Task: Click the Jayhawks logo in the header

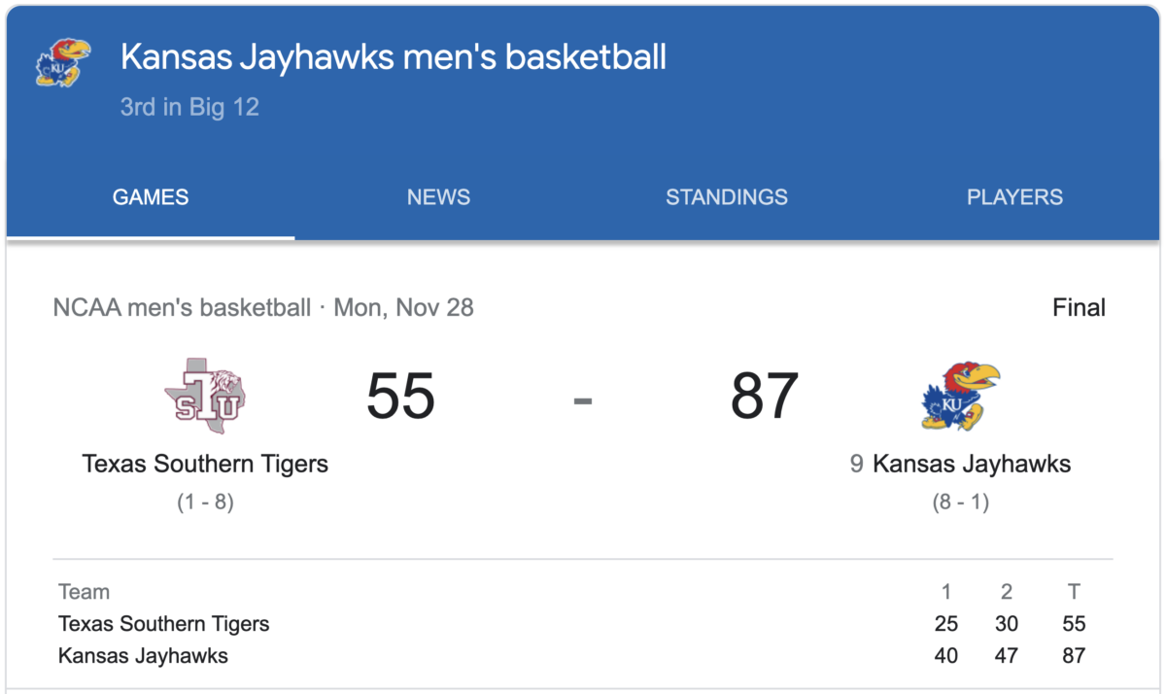Action: pyautogui.click(x=62, y=63)
